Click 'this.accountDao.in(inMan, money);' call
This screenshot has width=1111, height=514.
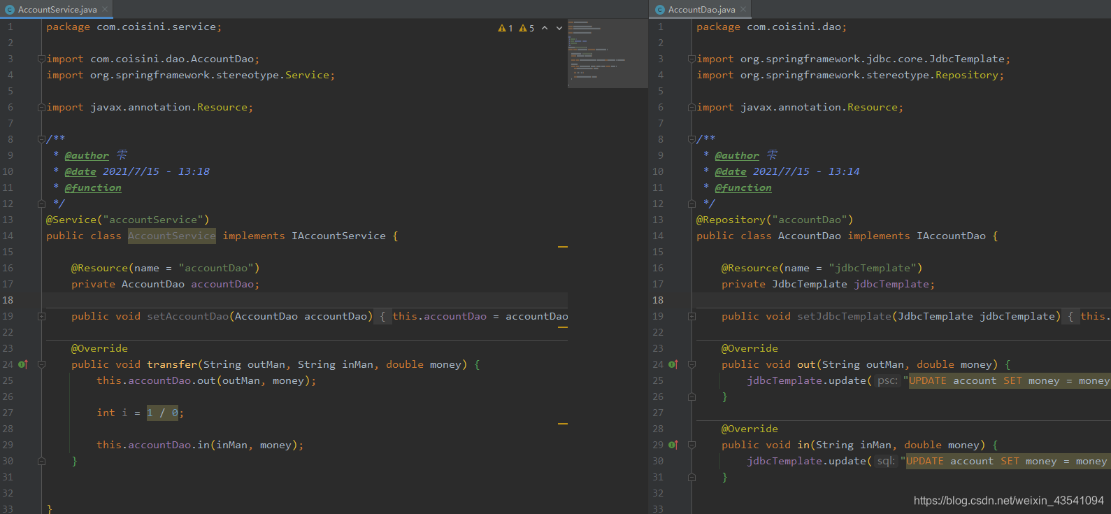[200, 445]
